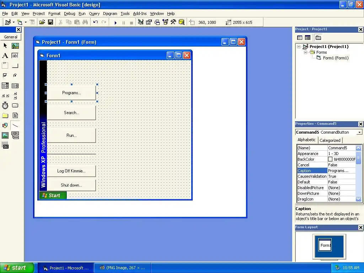Select the CommandButton control tool
This screenshot has height=273, width=364.
[15, 66]
